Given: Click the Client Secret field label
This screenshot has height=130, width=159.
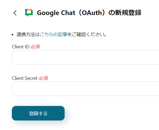Looking at the screenshot, I should [x=25, y=78].
